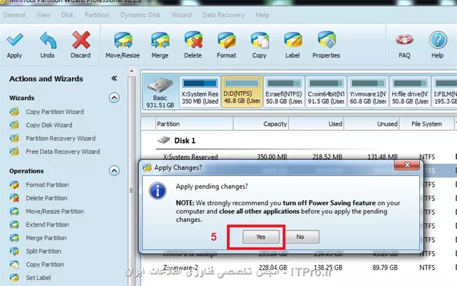Image resolution: width=457 pixels, height=286 pixels.
Task: Click the Copy toolbar icon
Action: click(260, 40)
